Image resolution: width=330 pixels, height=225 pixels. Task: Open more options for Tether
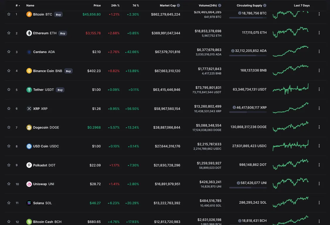click(319, 89)
